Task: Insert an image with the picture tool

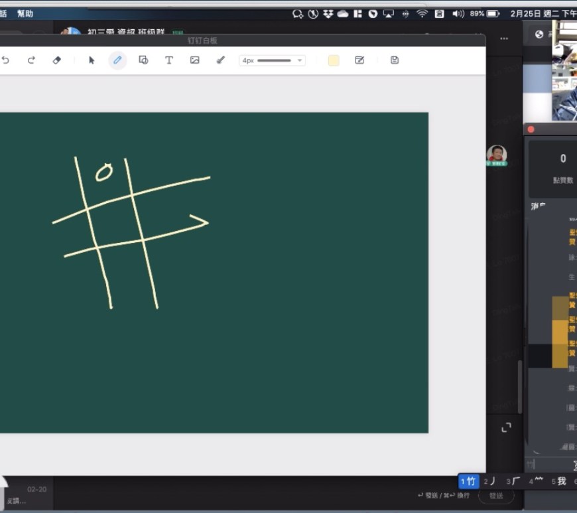Action: pos(194,60)
